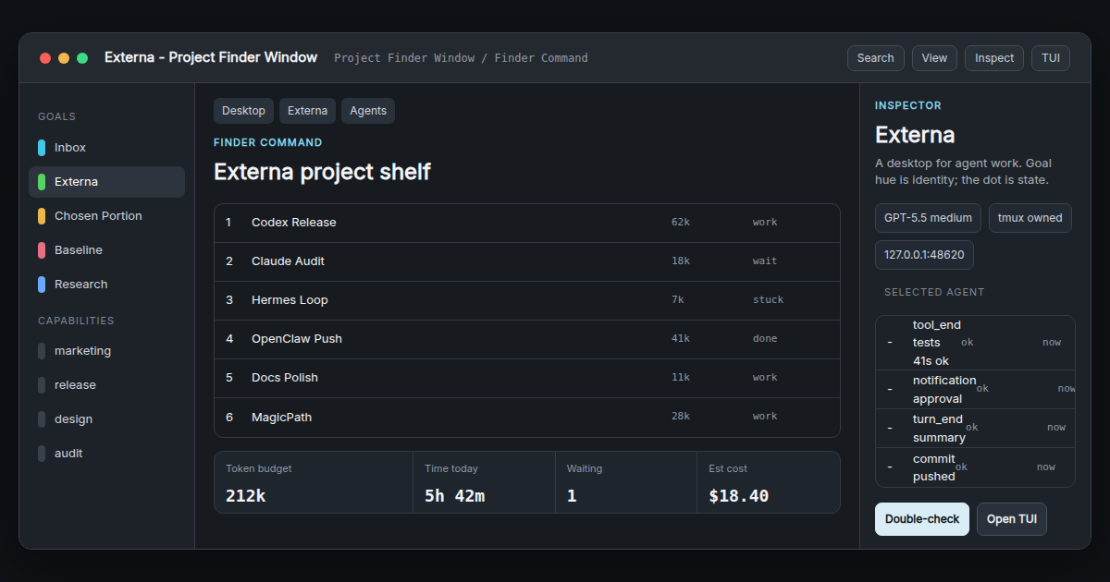Screen dimensions: 1110x582
Task: Select the release capability
Action: point(106,385)
